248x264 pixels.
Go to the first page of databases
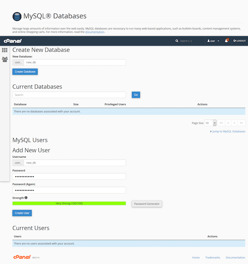click(x=221, y=123)
